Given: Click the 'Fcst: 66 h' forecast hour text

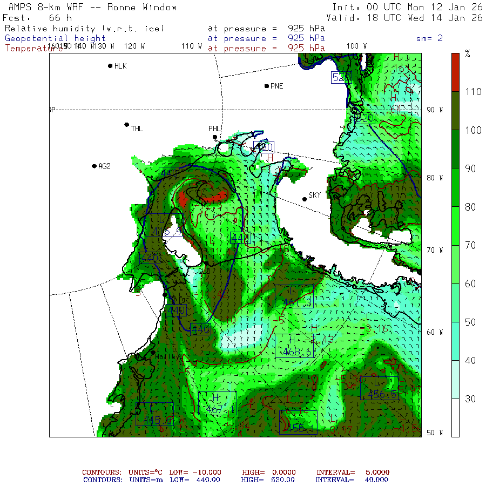Looking at the screenshot, I should point(37,18).
